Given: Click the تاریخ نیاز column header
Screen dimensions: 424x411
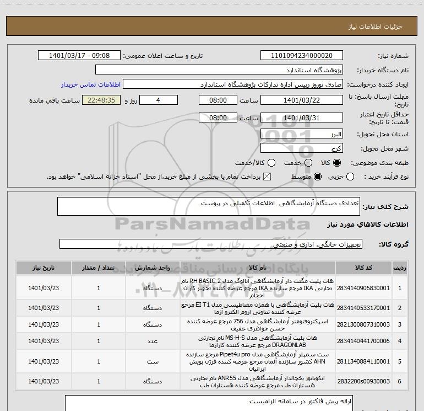Looking at the screenshot, I should pos(44,268).
